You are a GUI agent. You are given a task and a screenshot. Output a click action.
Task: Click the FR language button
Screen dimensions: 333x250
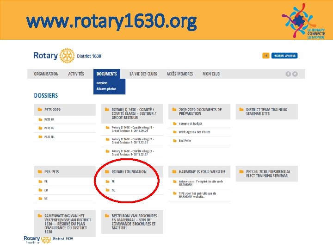coord(266,56)
